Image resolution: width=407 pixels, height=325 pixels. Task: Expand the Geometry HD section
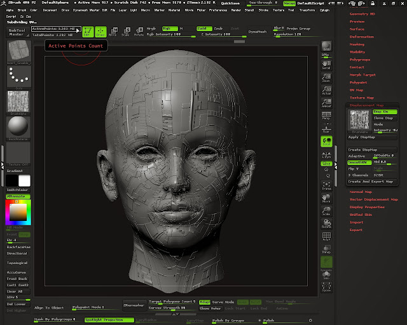point(364,13)
